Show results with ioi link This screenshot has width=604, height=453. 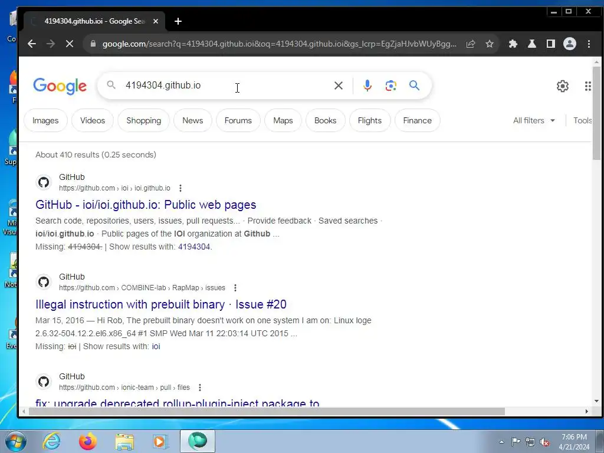(156, 346)
